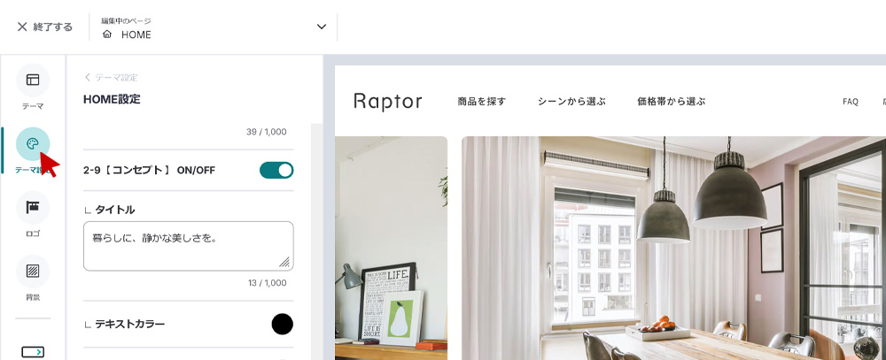Go back via ‹ テーマ設定 link
Image resolution: width=886 pixels, height=360 pixels.
coord(112,77)
